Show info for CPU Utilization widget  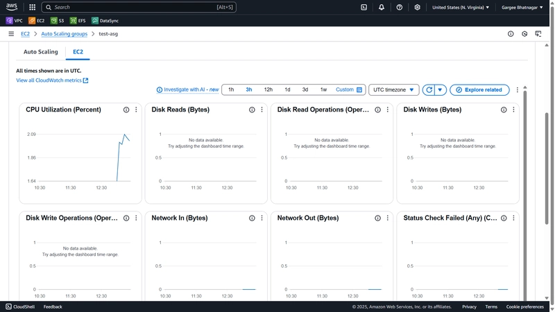pyautogui.click(x=126, y=110)
